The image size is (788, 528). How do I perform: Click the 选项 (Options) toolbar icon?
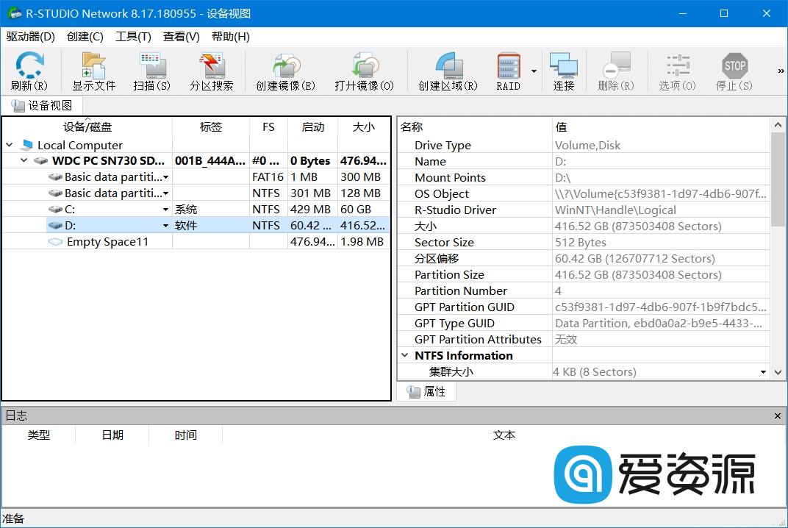coord(677,71)
